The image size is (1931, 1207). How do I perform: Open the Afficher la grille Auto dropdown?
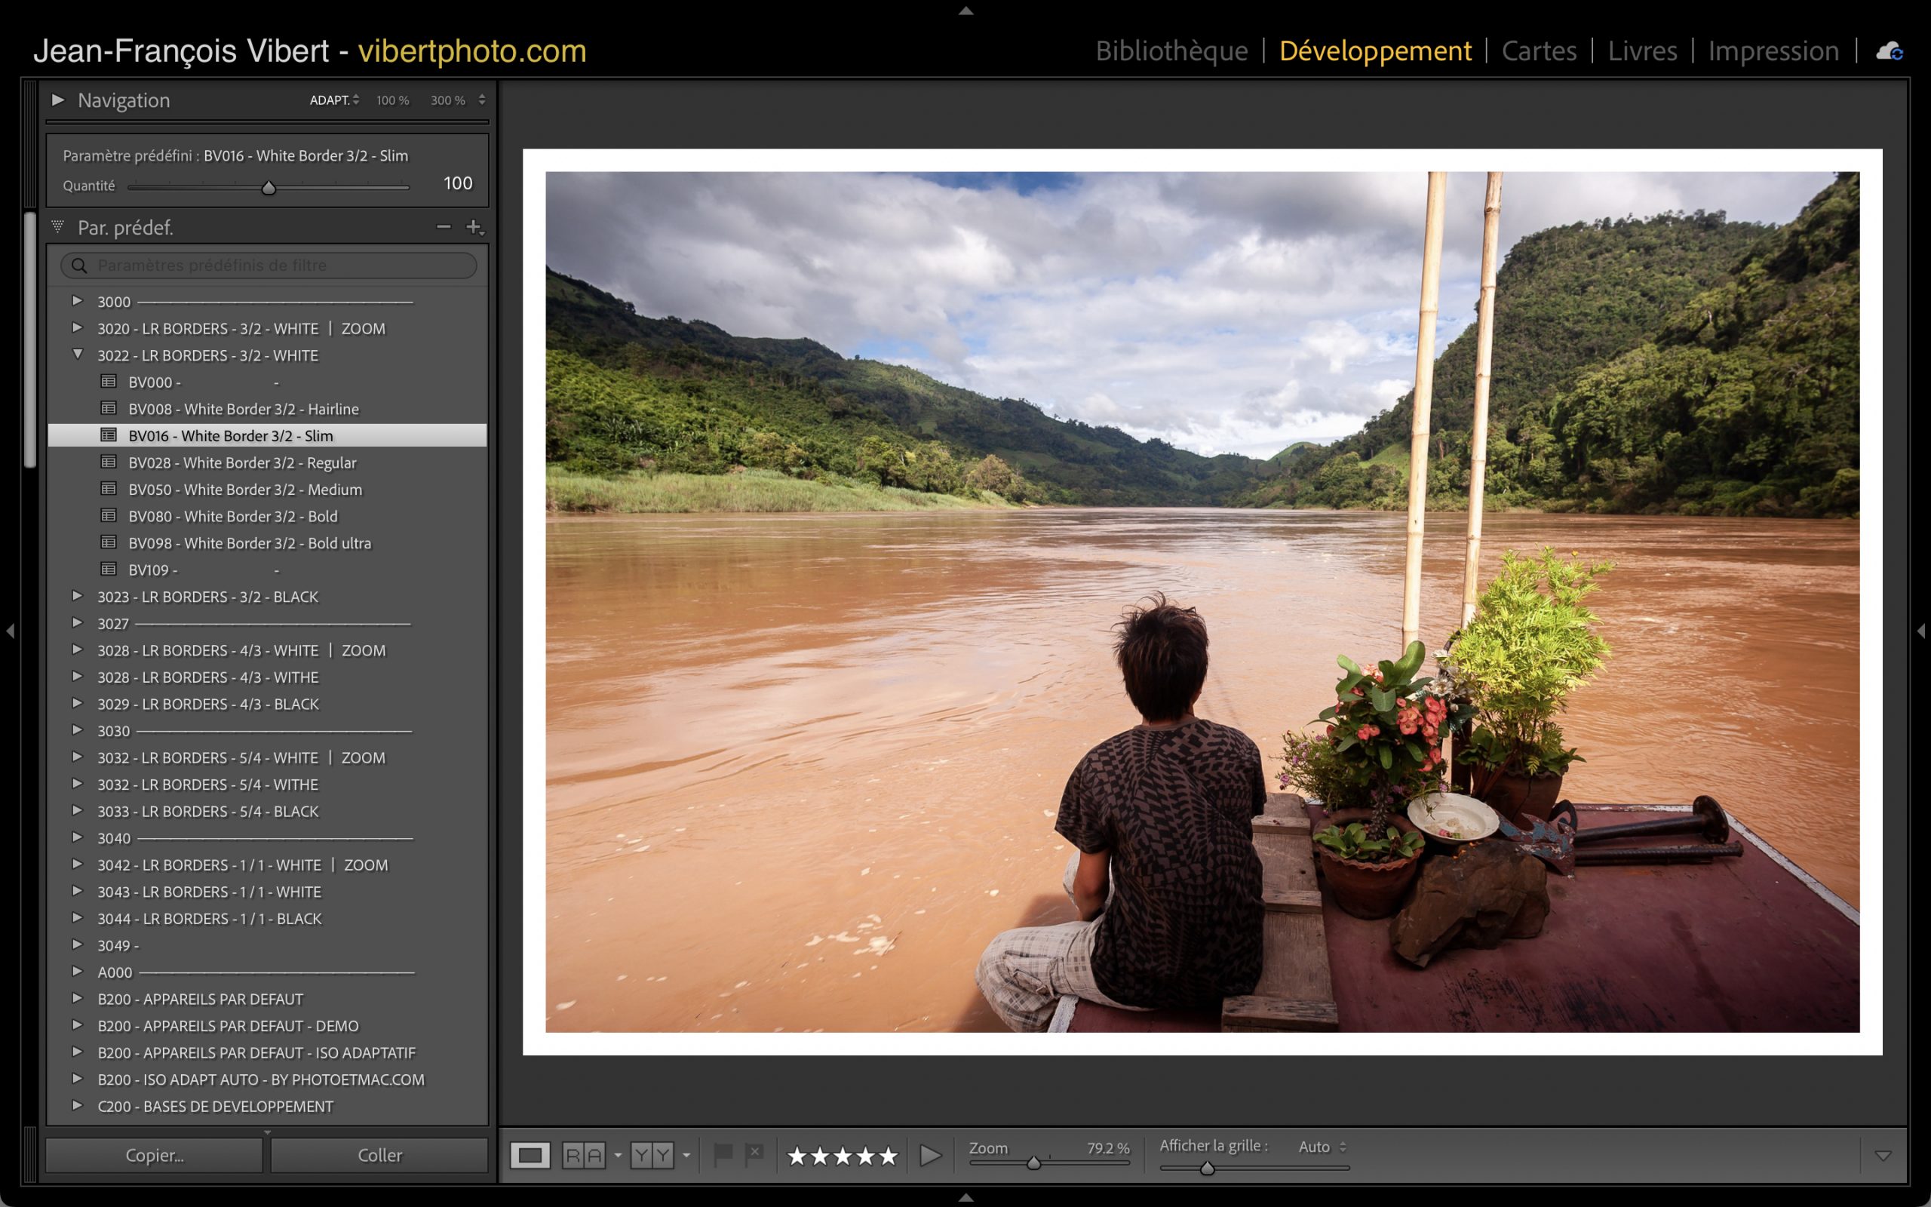(1322, 1147)
